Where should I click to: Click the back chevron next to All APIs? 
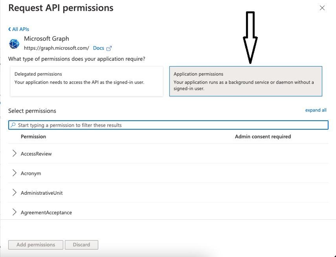9,29
